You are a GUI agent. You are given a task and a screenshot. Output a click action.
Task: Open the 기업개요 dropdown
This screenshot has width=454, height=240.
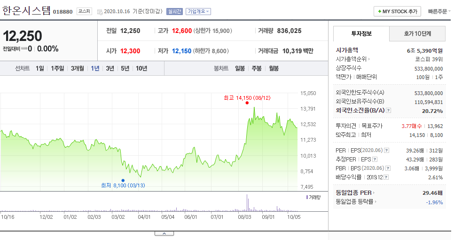pos(198,11)
